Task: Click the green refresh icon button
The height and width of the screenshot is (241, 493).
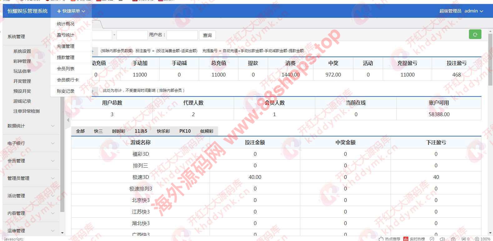Action: click(x=475, y=34)
